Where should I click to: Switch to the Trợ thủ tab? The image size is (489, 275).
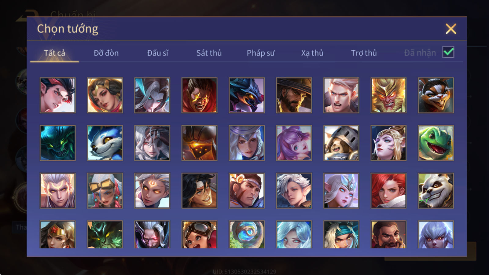tap(364, 53)
